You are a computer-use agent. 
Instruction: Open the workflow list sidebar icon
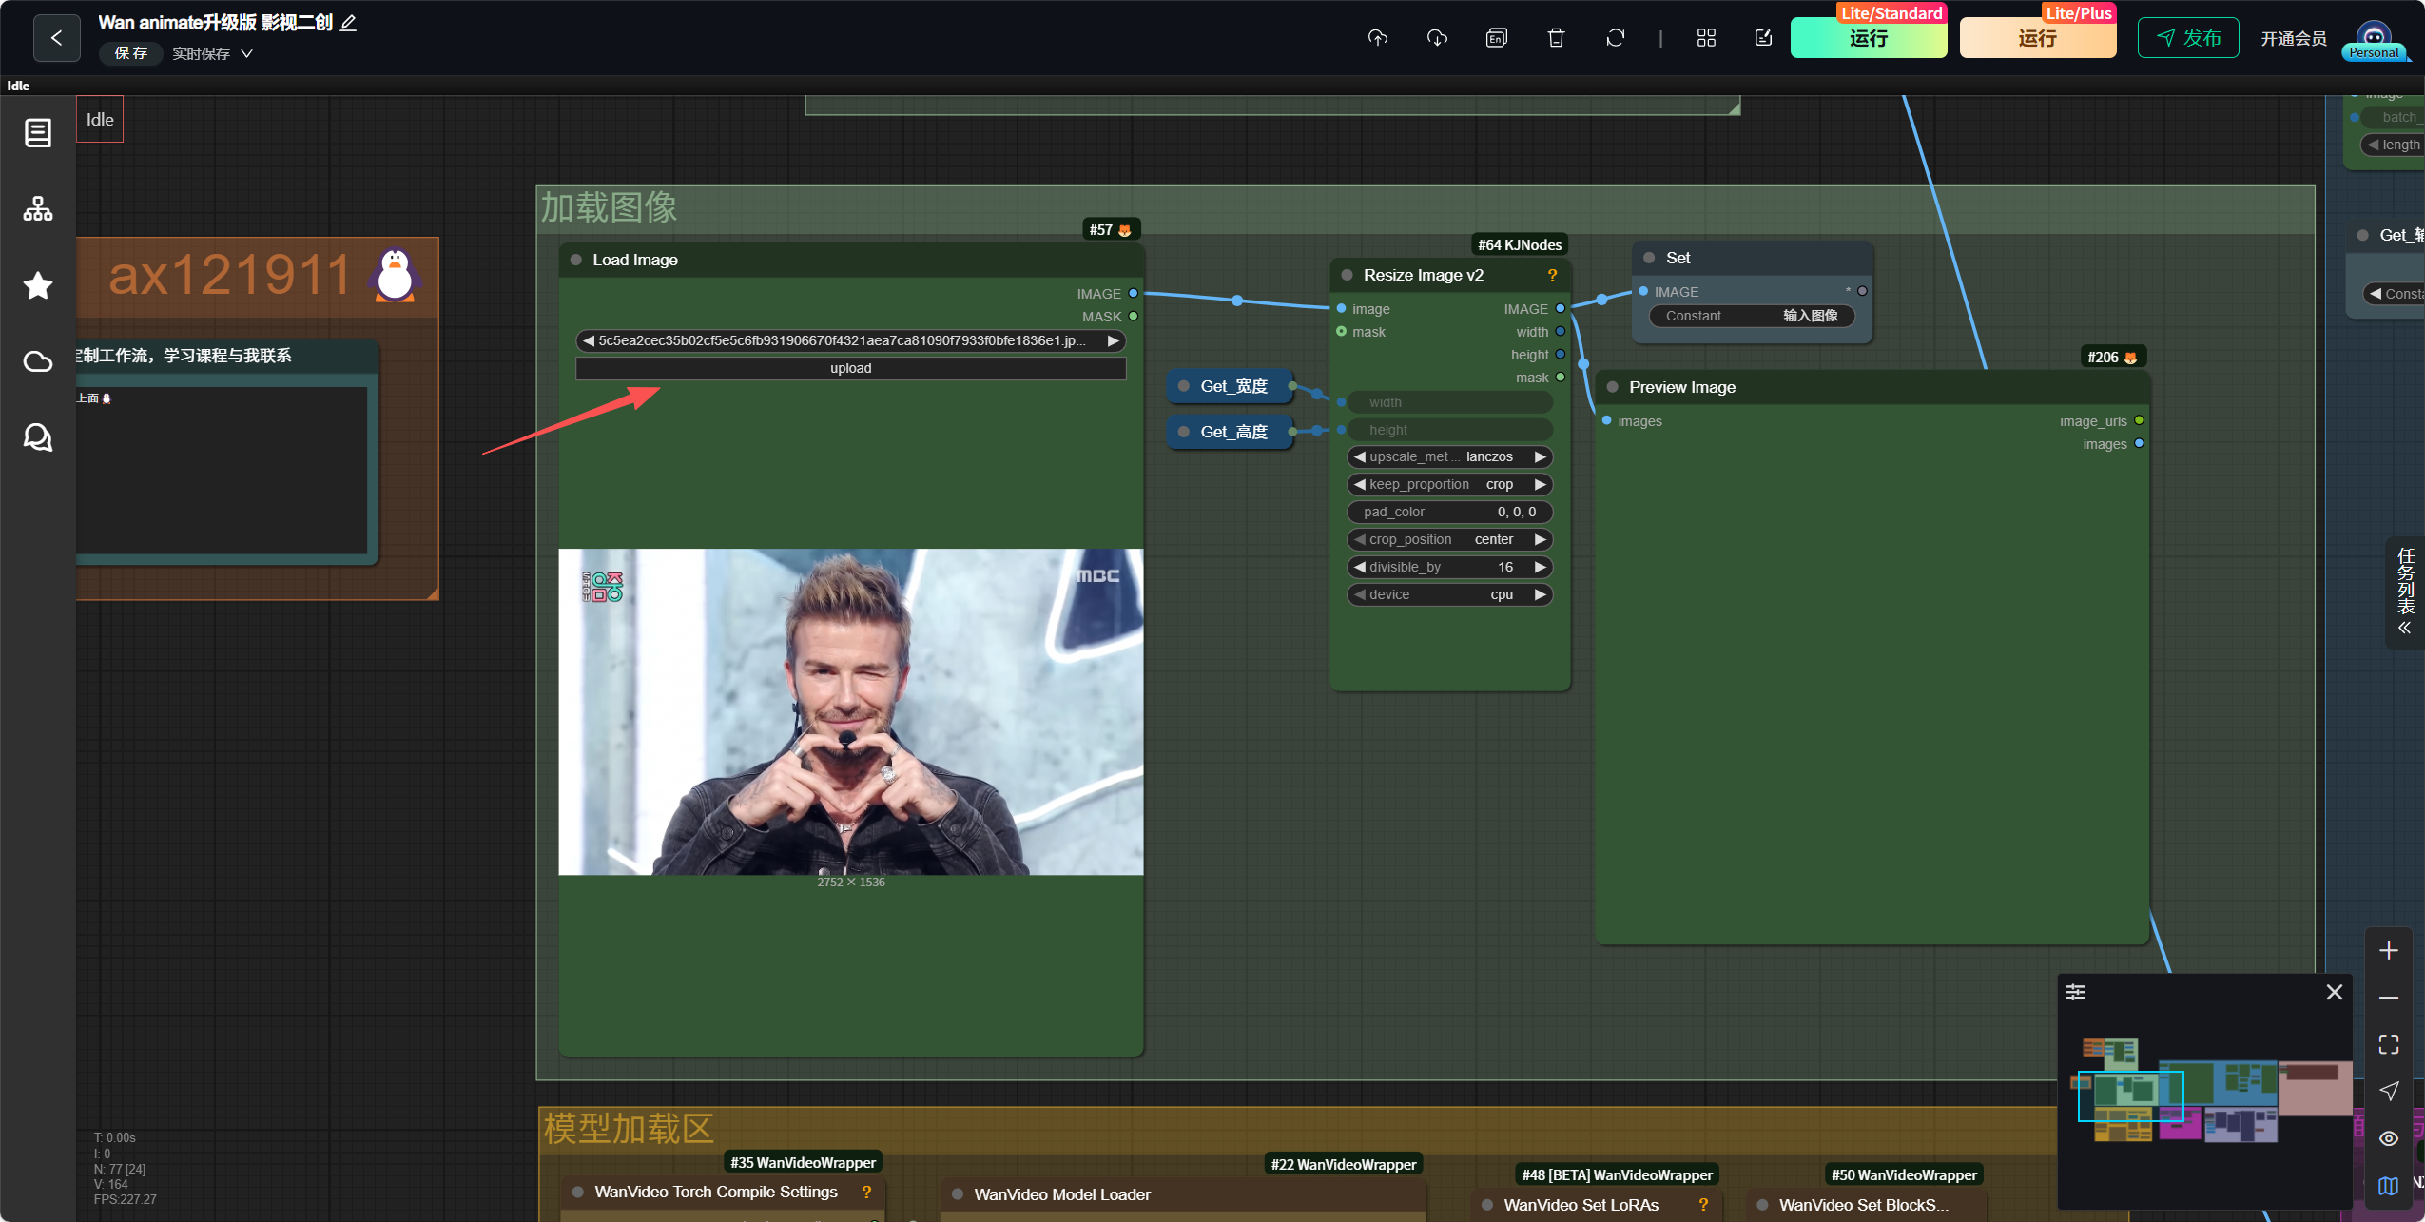pyautogui.click(x=38, y=133)
